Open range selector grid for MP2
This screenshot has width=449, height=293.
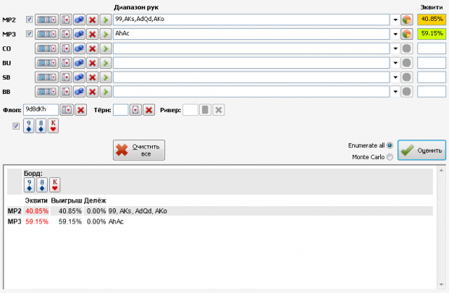[46, 20]
